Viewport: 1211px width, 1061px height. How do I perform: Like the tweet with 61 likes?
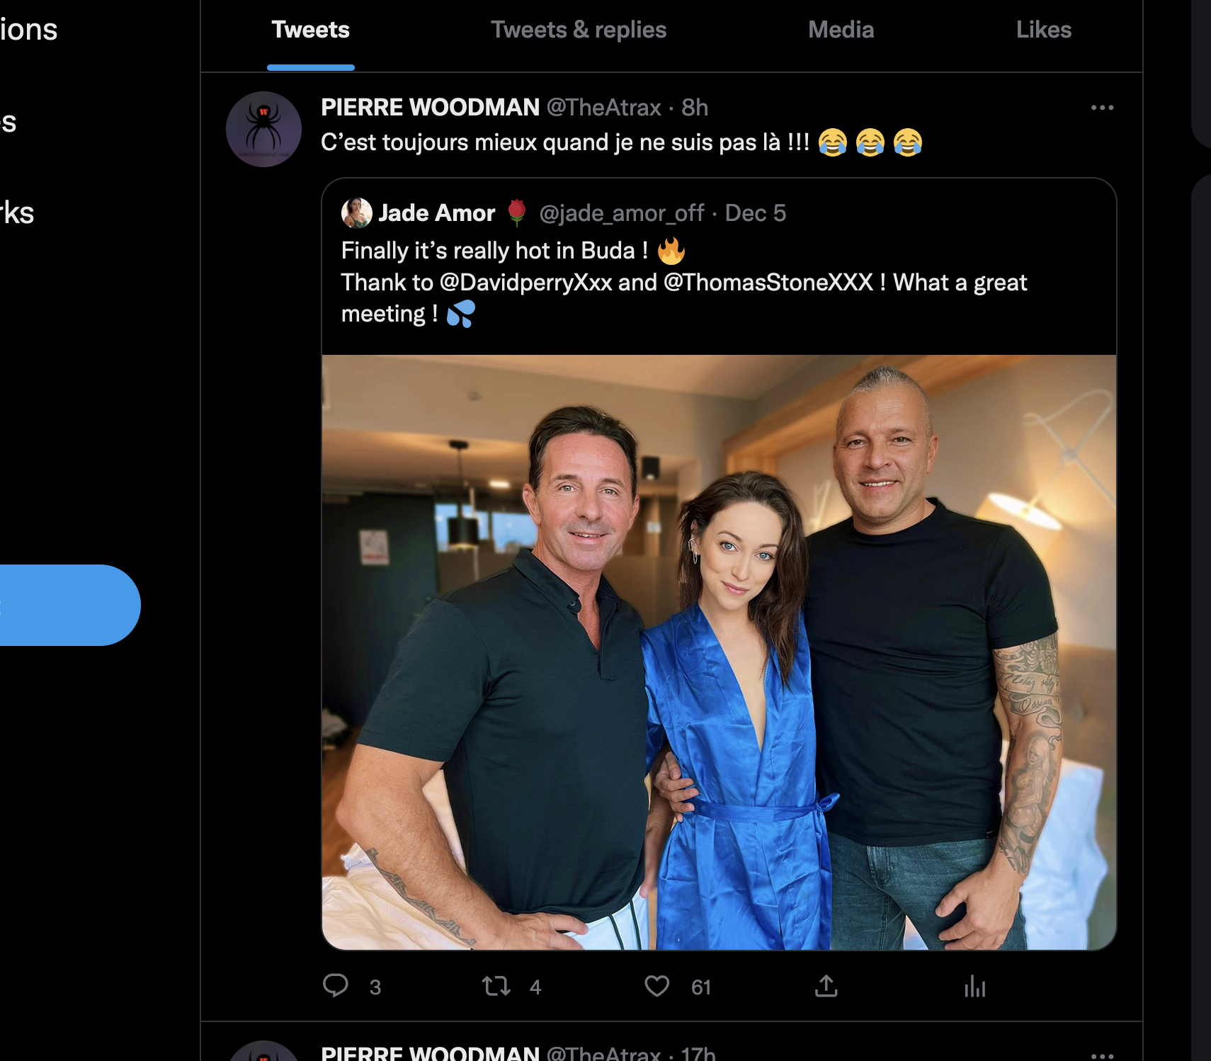tap(657, 986)
